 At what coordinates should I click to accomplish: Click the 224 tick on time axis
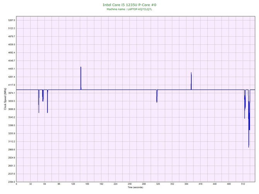tap(116, 184)
